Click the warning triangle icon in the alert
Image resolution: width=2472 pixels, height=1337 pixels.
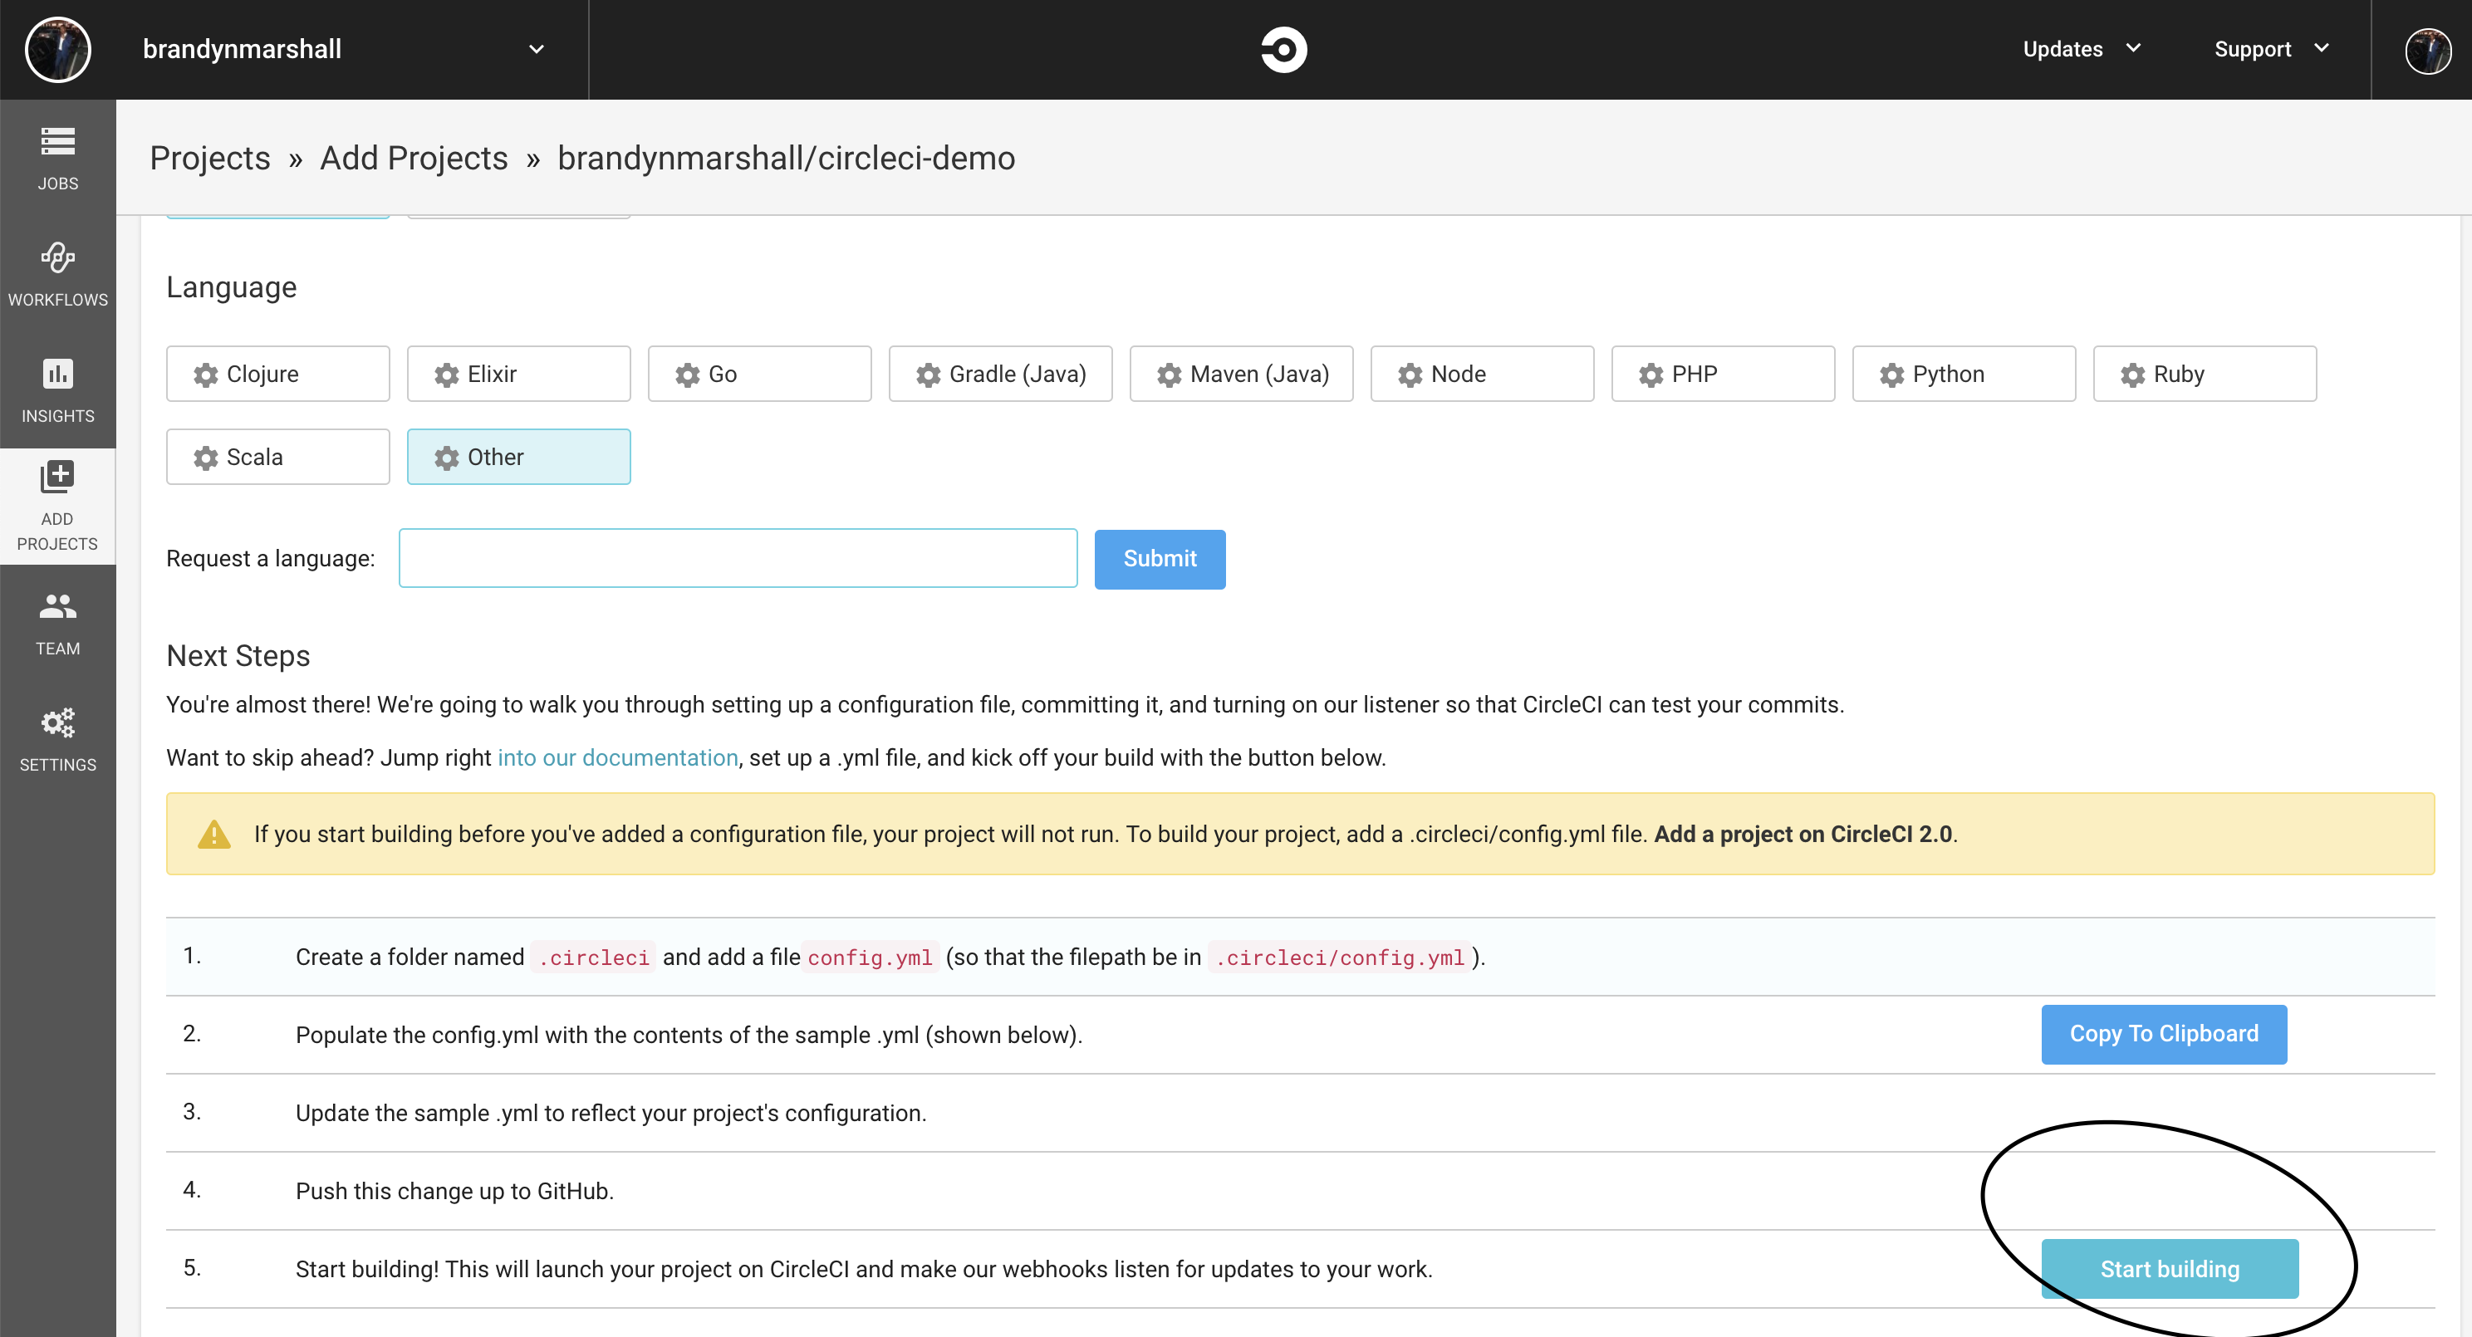pos(214,835)
